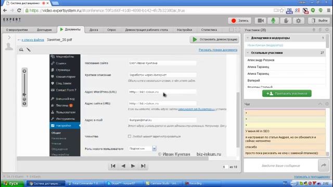Go to next document page
The height and width of the screenshot is (187, 333).
(x=133, y=166)
